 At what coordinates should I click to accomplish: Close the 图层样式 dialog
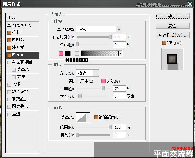click(190, 4)
